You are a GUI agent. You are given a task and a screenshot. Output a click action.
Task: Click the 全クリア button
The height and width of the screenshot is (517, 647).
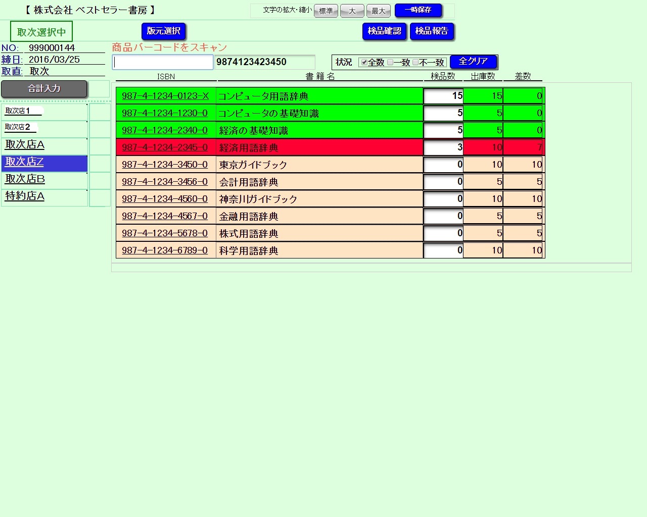point(473,62)
